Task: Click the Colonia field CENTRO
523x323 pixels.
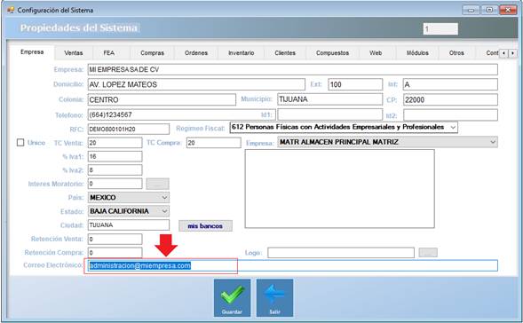Action: tap(162, 99)
